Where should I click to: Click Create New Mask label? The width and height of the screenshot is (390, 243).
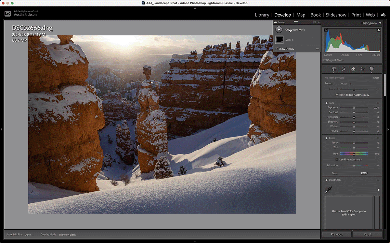[x=295, y=30]
